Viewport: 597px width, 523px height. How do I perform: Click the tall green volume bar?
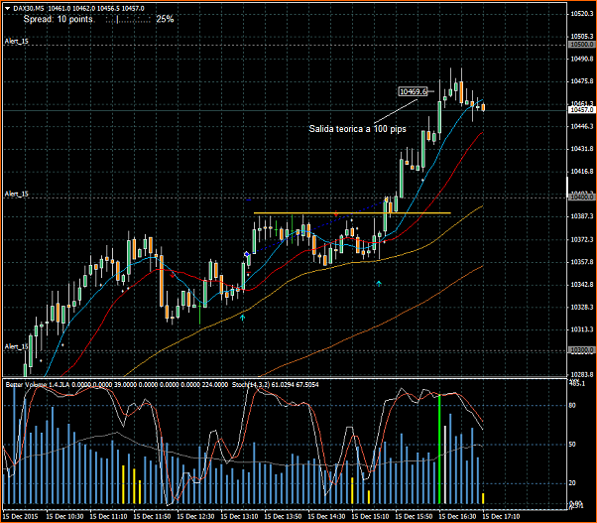(x=439, y=450)
